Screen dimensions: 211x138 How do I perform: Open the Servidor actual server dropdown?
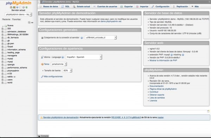18,14
